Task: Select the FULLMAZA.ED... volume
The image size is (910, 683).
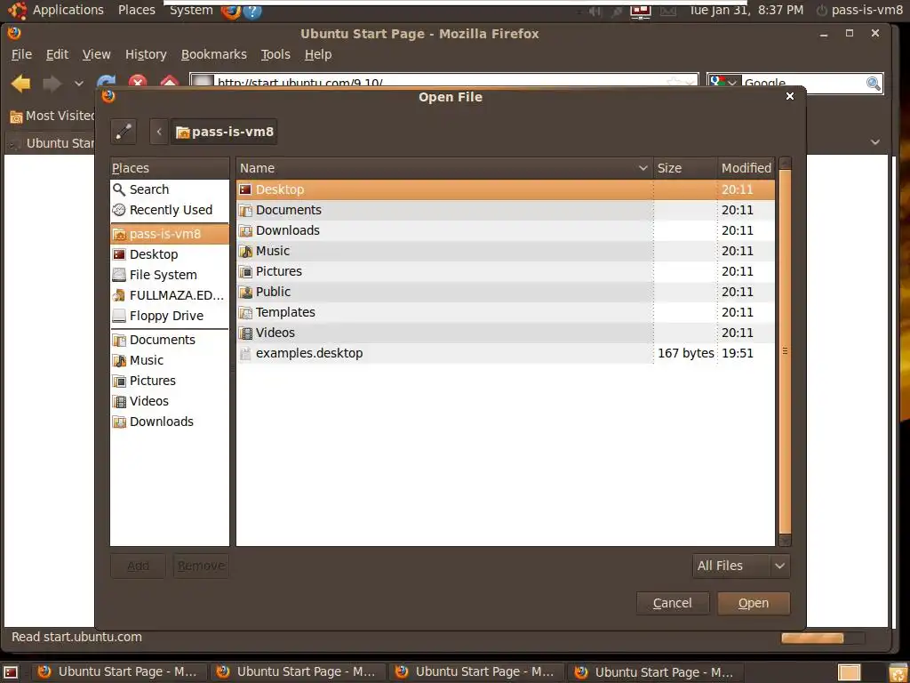Action: 170,295
